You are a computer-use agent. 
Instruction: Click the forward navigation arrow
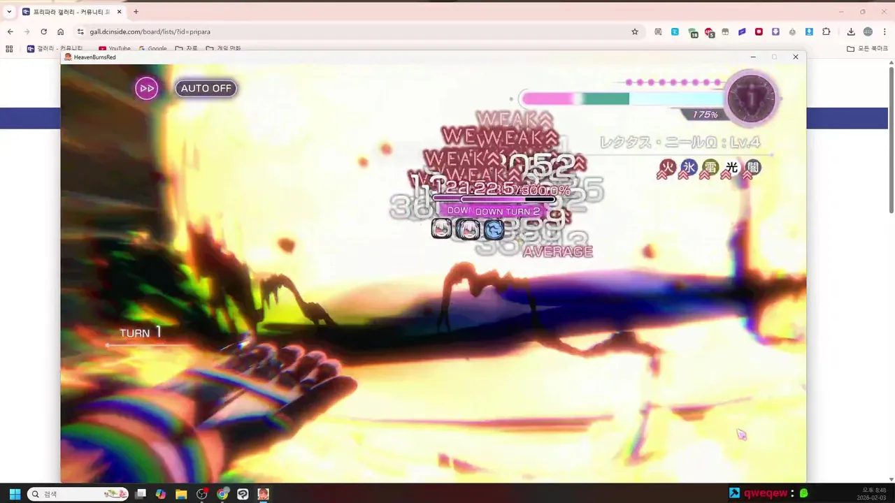(27, 31)
